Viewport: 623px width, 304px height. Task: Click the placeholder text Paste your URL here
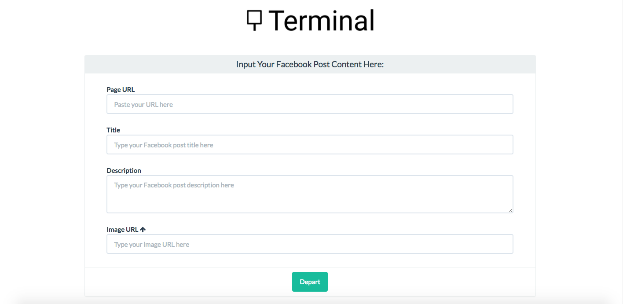[x=142, y=104]
